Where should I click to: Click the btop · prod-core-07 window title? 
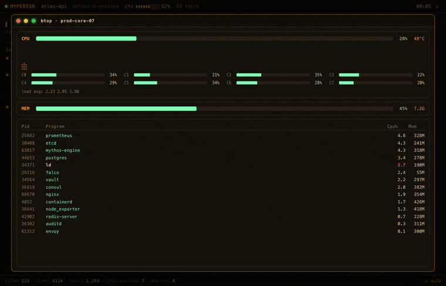click(67, 21)
